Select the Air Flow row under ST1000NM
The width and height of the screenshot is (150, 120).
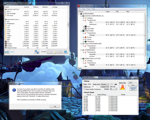(x=111, y=56)
